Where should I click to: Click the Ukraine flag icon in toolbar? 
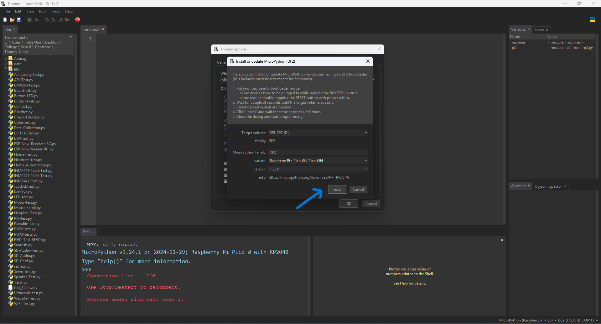(593, 20)
